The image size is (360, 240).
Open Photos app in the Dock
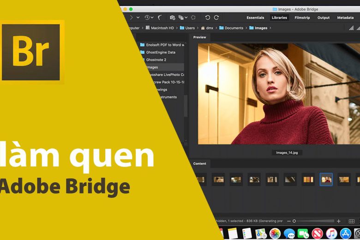pyautogui.click(x=275, y=234)
